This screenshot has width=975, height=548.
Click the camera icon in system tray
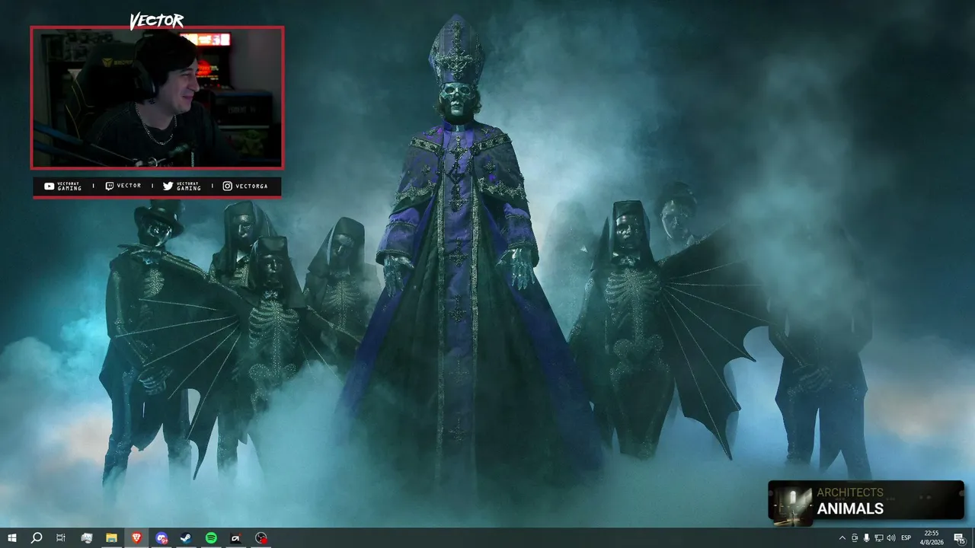click(x=854, y=538)
